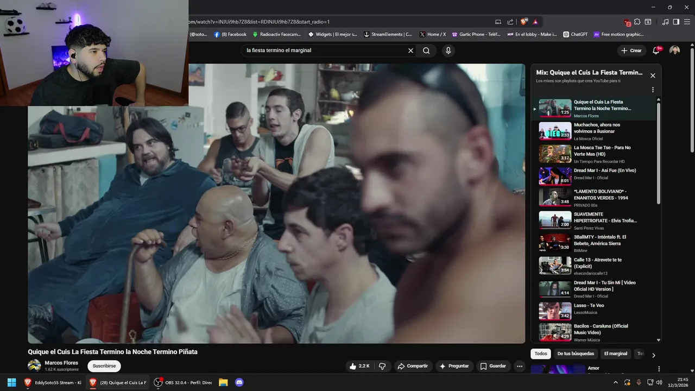Click the taskbar microphone tray icon
Viewport: 695px width, 391px height.
pos(639,382)
